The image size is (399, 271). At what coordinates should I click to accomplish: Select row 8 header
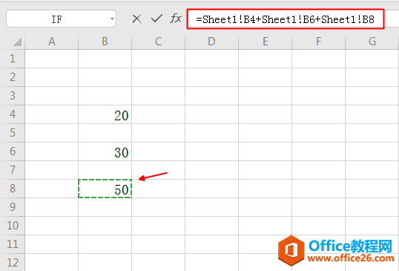(x=13, y=189)
